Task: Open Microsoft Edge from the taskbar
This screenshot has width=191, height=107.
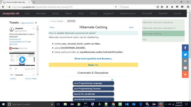Action: [x=141, y=104]
